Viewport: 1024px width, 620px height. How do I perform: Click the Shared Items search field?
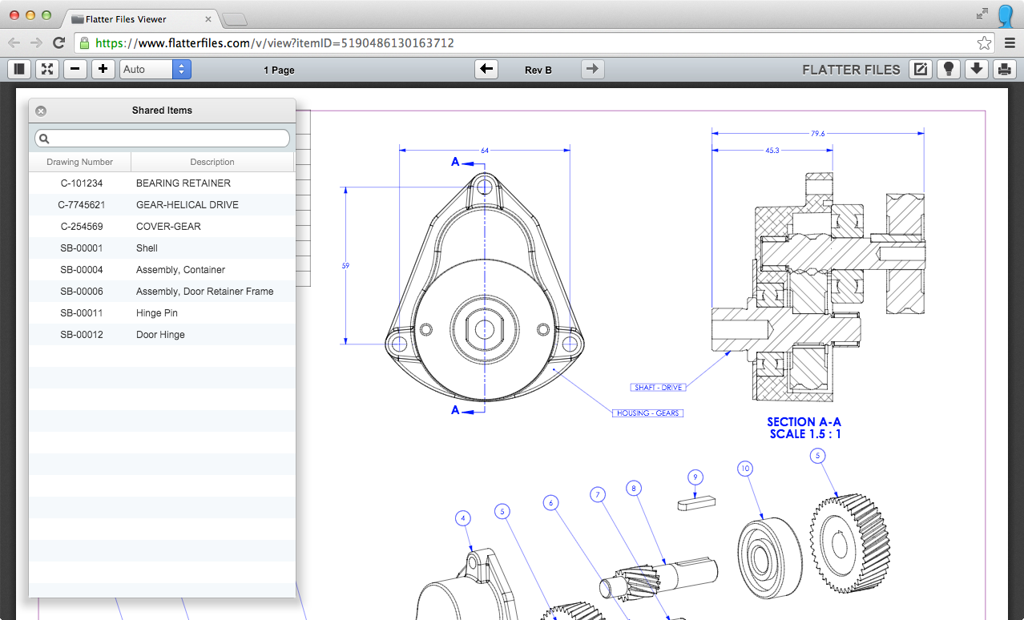click(162, 139)
